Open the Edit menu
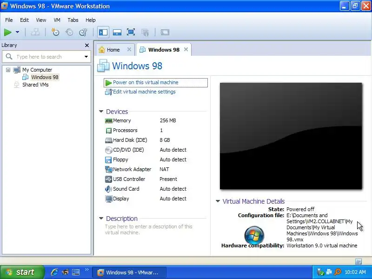The height and width of the screenshot is (279, 372). pyautogui.click(x=24, y=20)
